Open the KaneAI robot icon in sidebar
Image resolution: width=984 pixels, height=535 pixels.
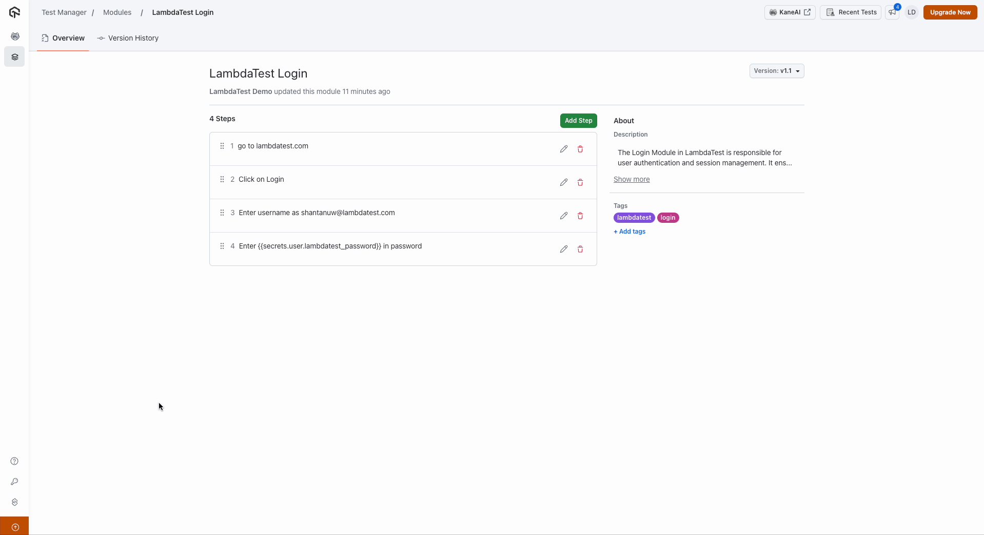pos(15,36)
